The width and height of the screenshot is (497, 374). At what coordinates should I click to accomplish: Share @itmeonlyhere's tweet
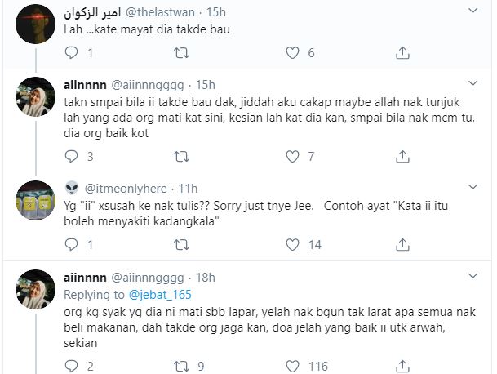(x=402, y=244)
